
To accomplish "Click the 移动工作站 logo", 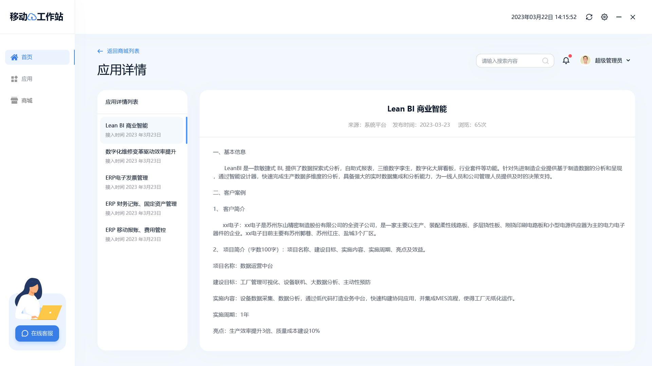I will [36, 17].
